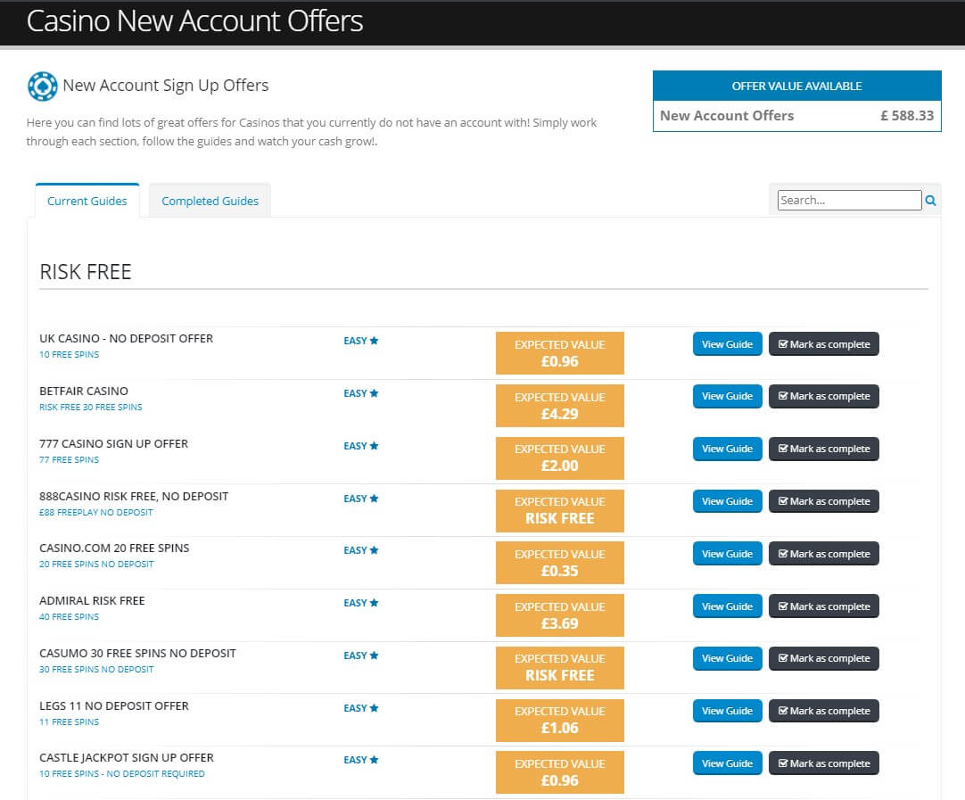Click the Search input field

(x=848, y=201)
